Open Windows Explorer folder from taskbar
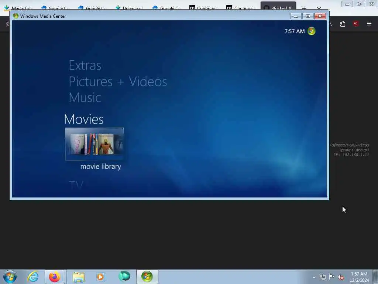Viewport: 378px width, 284px height. [79, 277]
